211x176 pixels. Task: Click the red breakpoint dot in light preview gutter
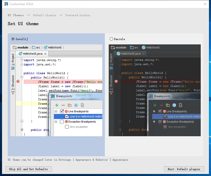(x=18, y=81)
